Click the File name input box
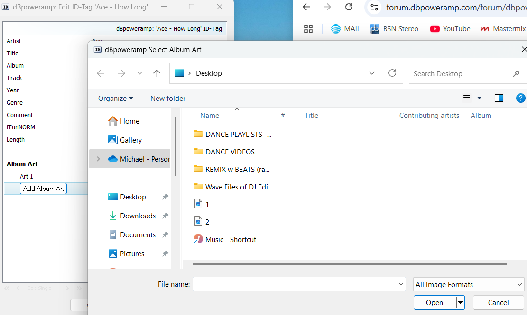Screen dimensions: 527x315 pyautogui.click(x=299, y=284)
